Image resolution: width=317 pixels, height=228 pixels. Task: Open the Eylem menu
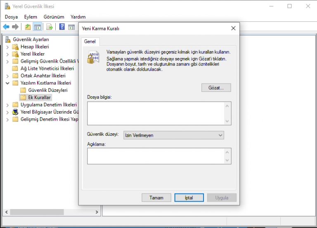(31, 17)
